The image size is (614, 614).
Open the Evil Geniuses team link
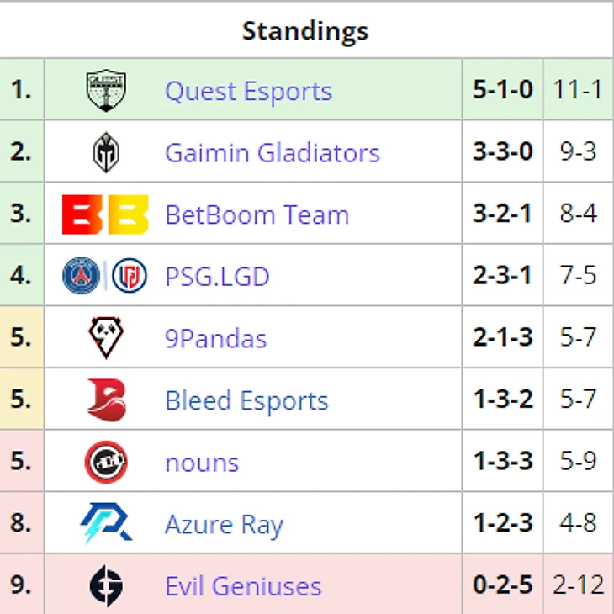click(x=243, y=586)
